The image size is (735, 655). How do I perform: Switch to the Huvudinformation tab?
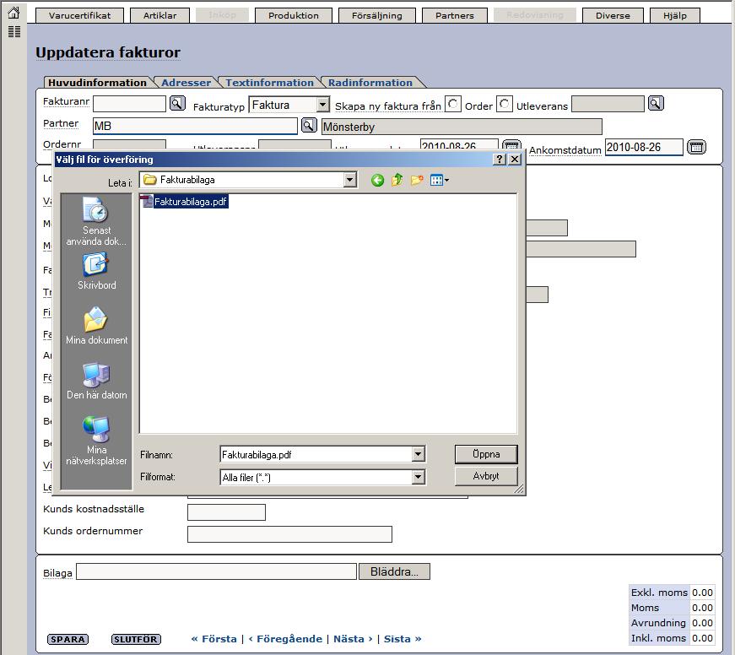(x=98, y=83)
